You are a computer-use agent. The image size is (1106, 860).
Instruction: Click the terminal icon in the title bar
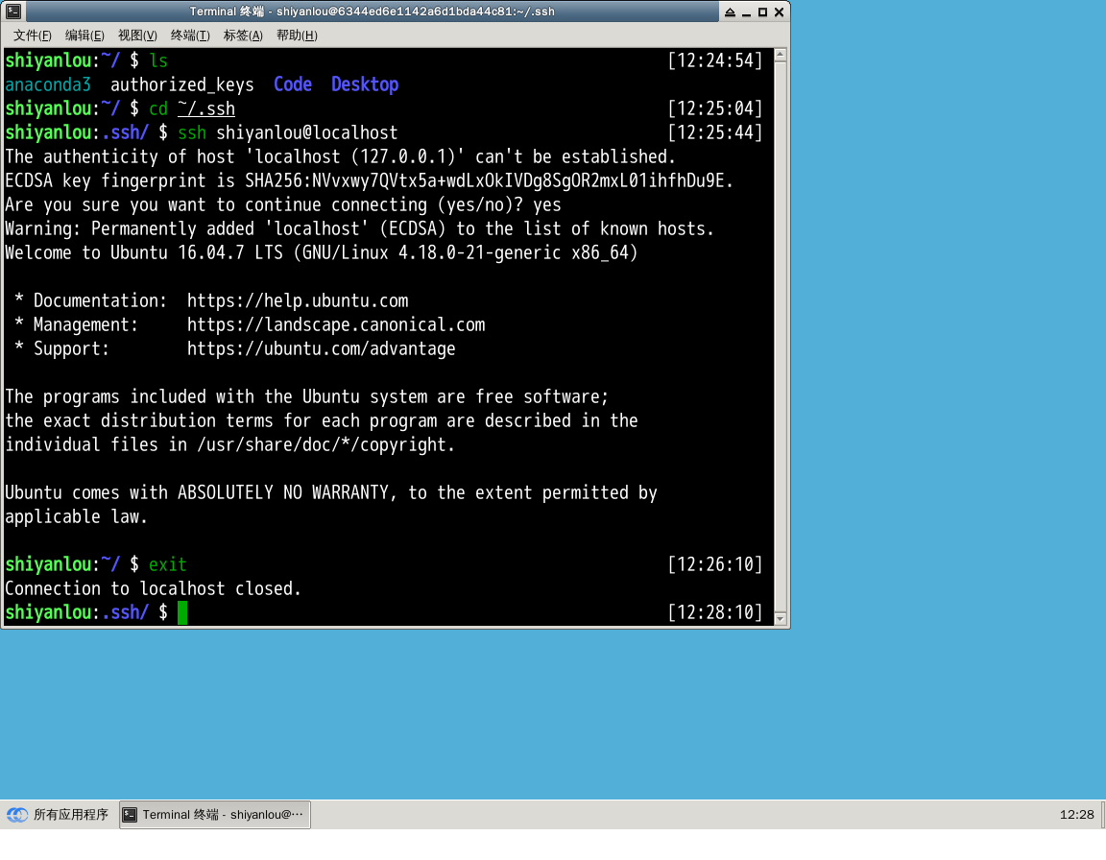[x=12, y=12]
